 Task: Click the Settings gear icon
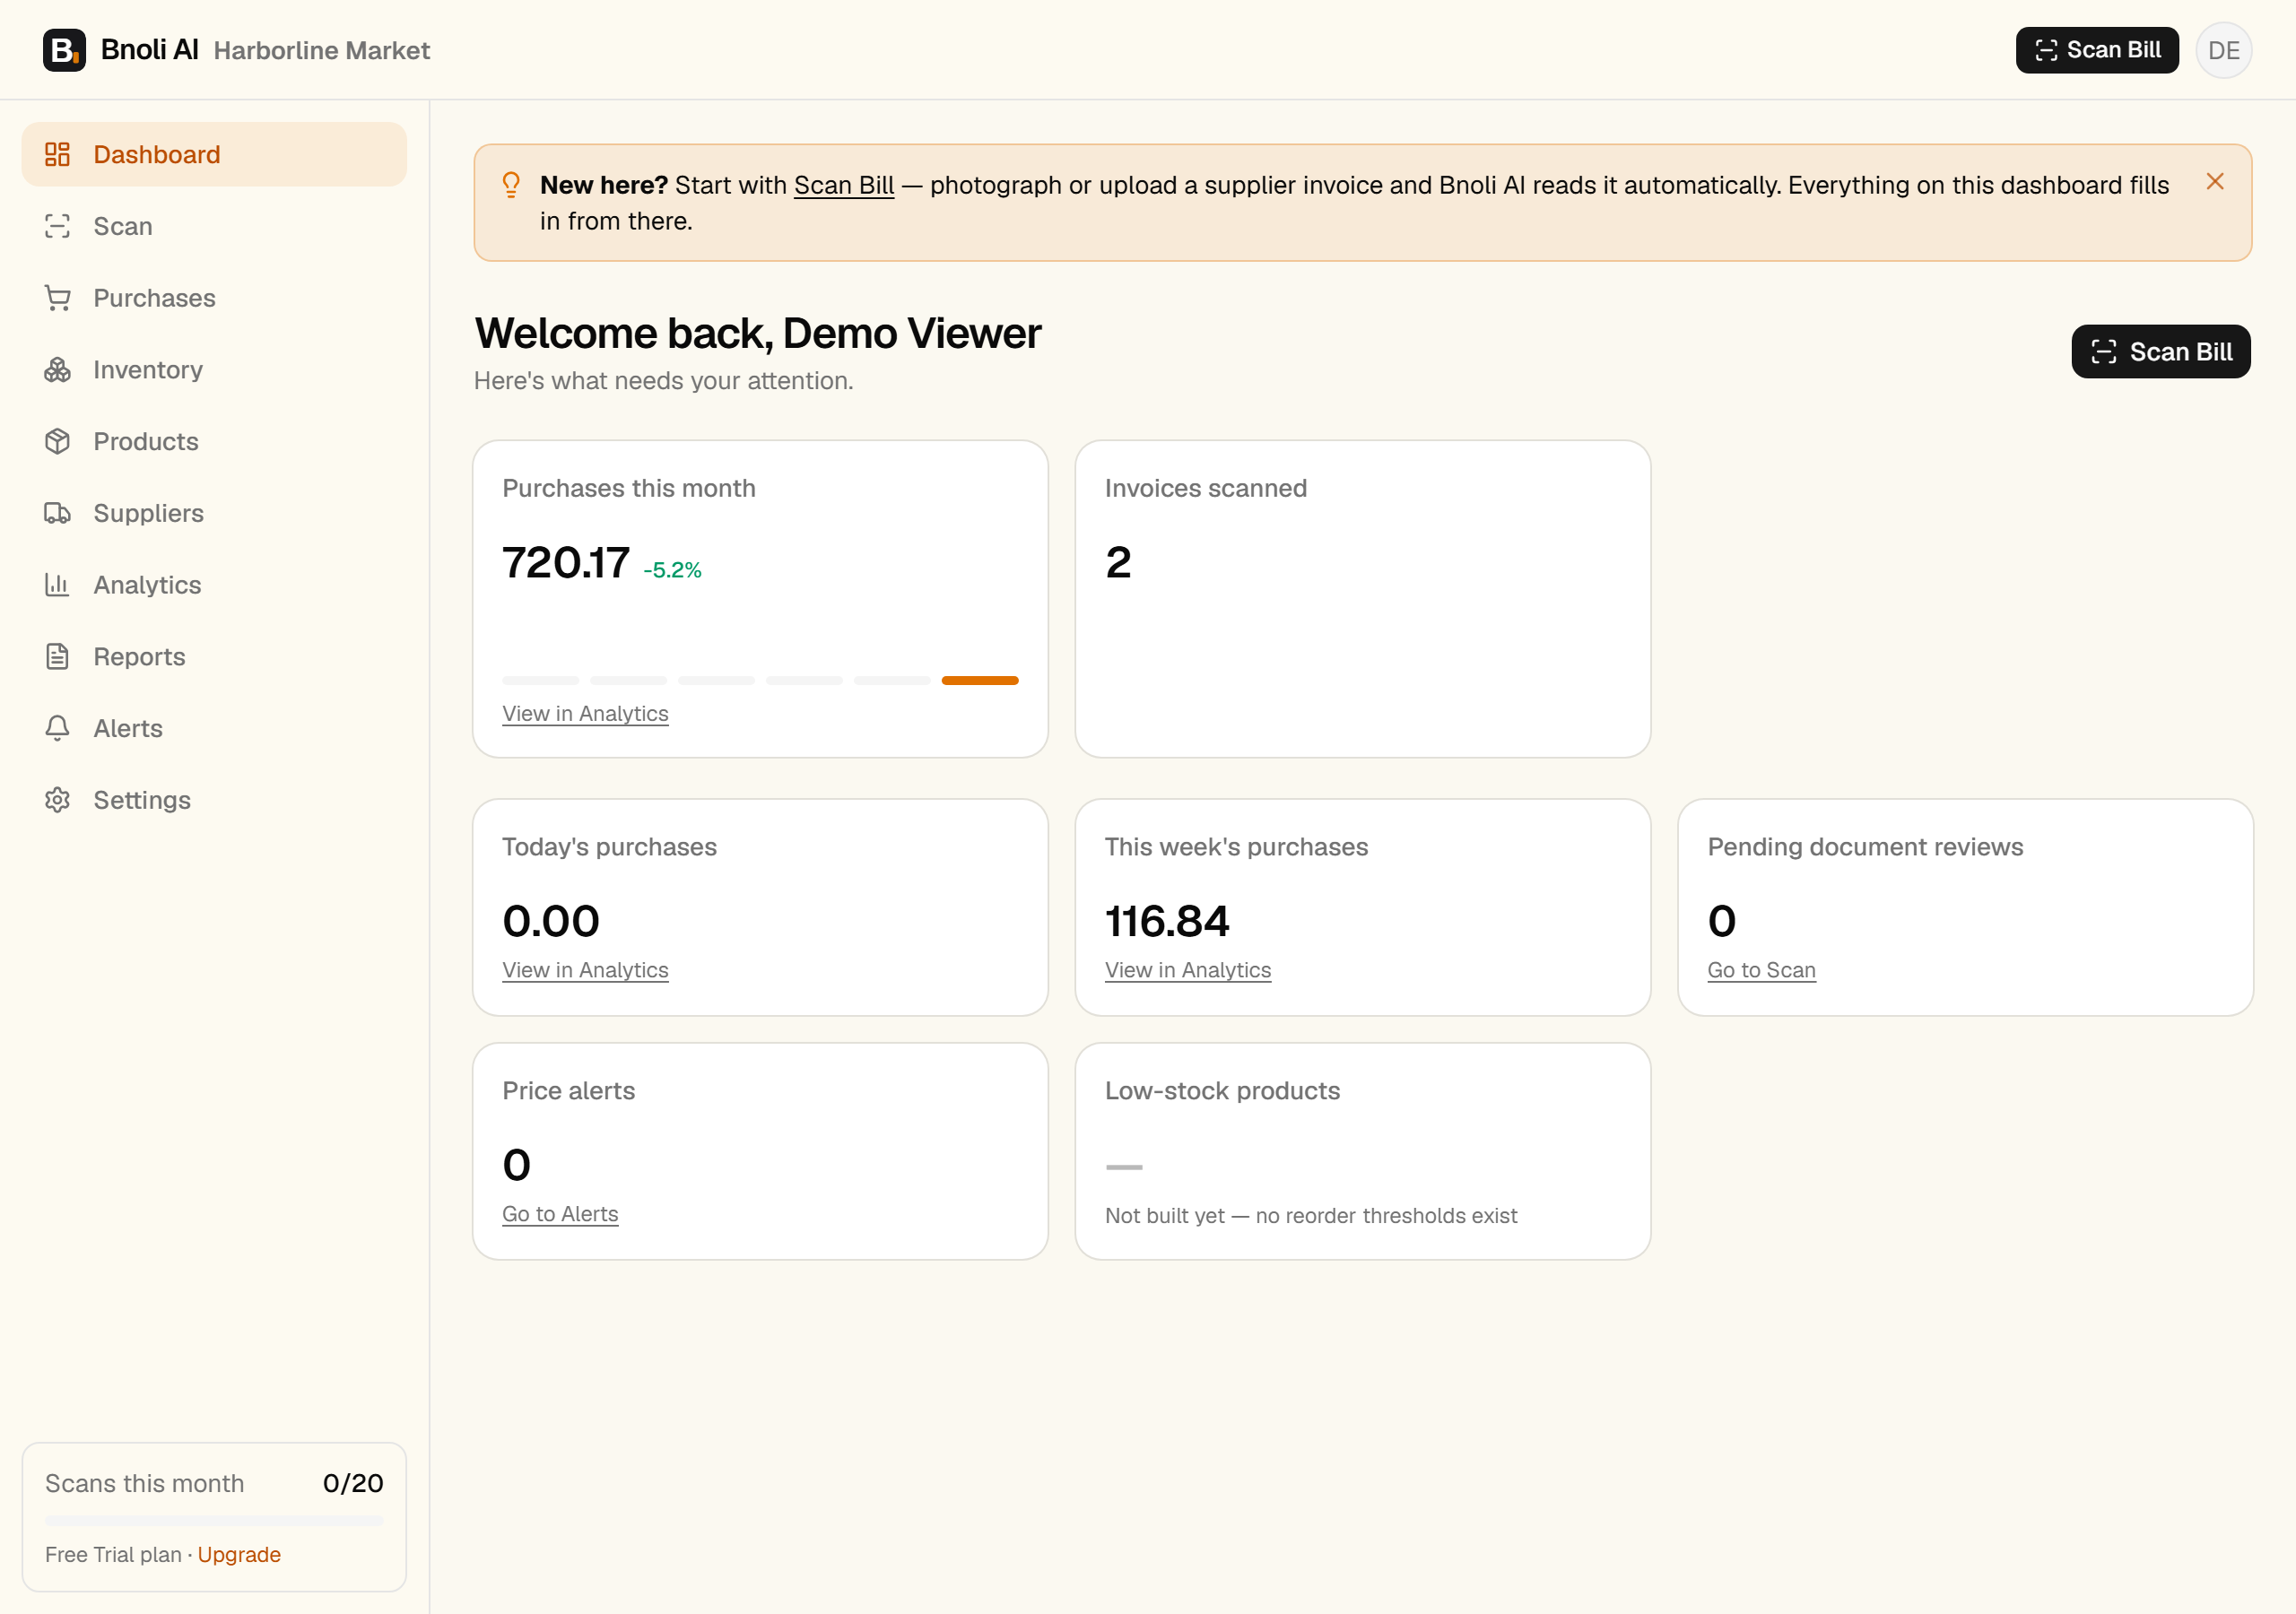(57, 800)
